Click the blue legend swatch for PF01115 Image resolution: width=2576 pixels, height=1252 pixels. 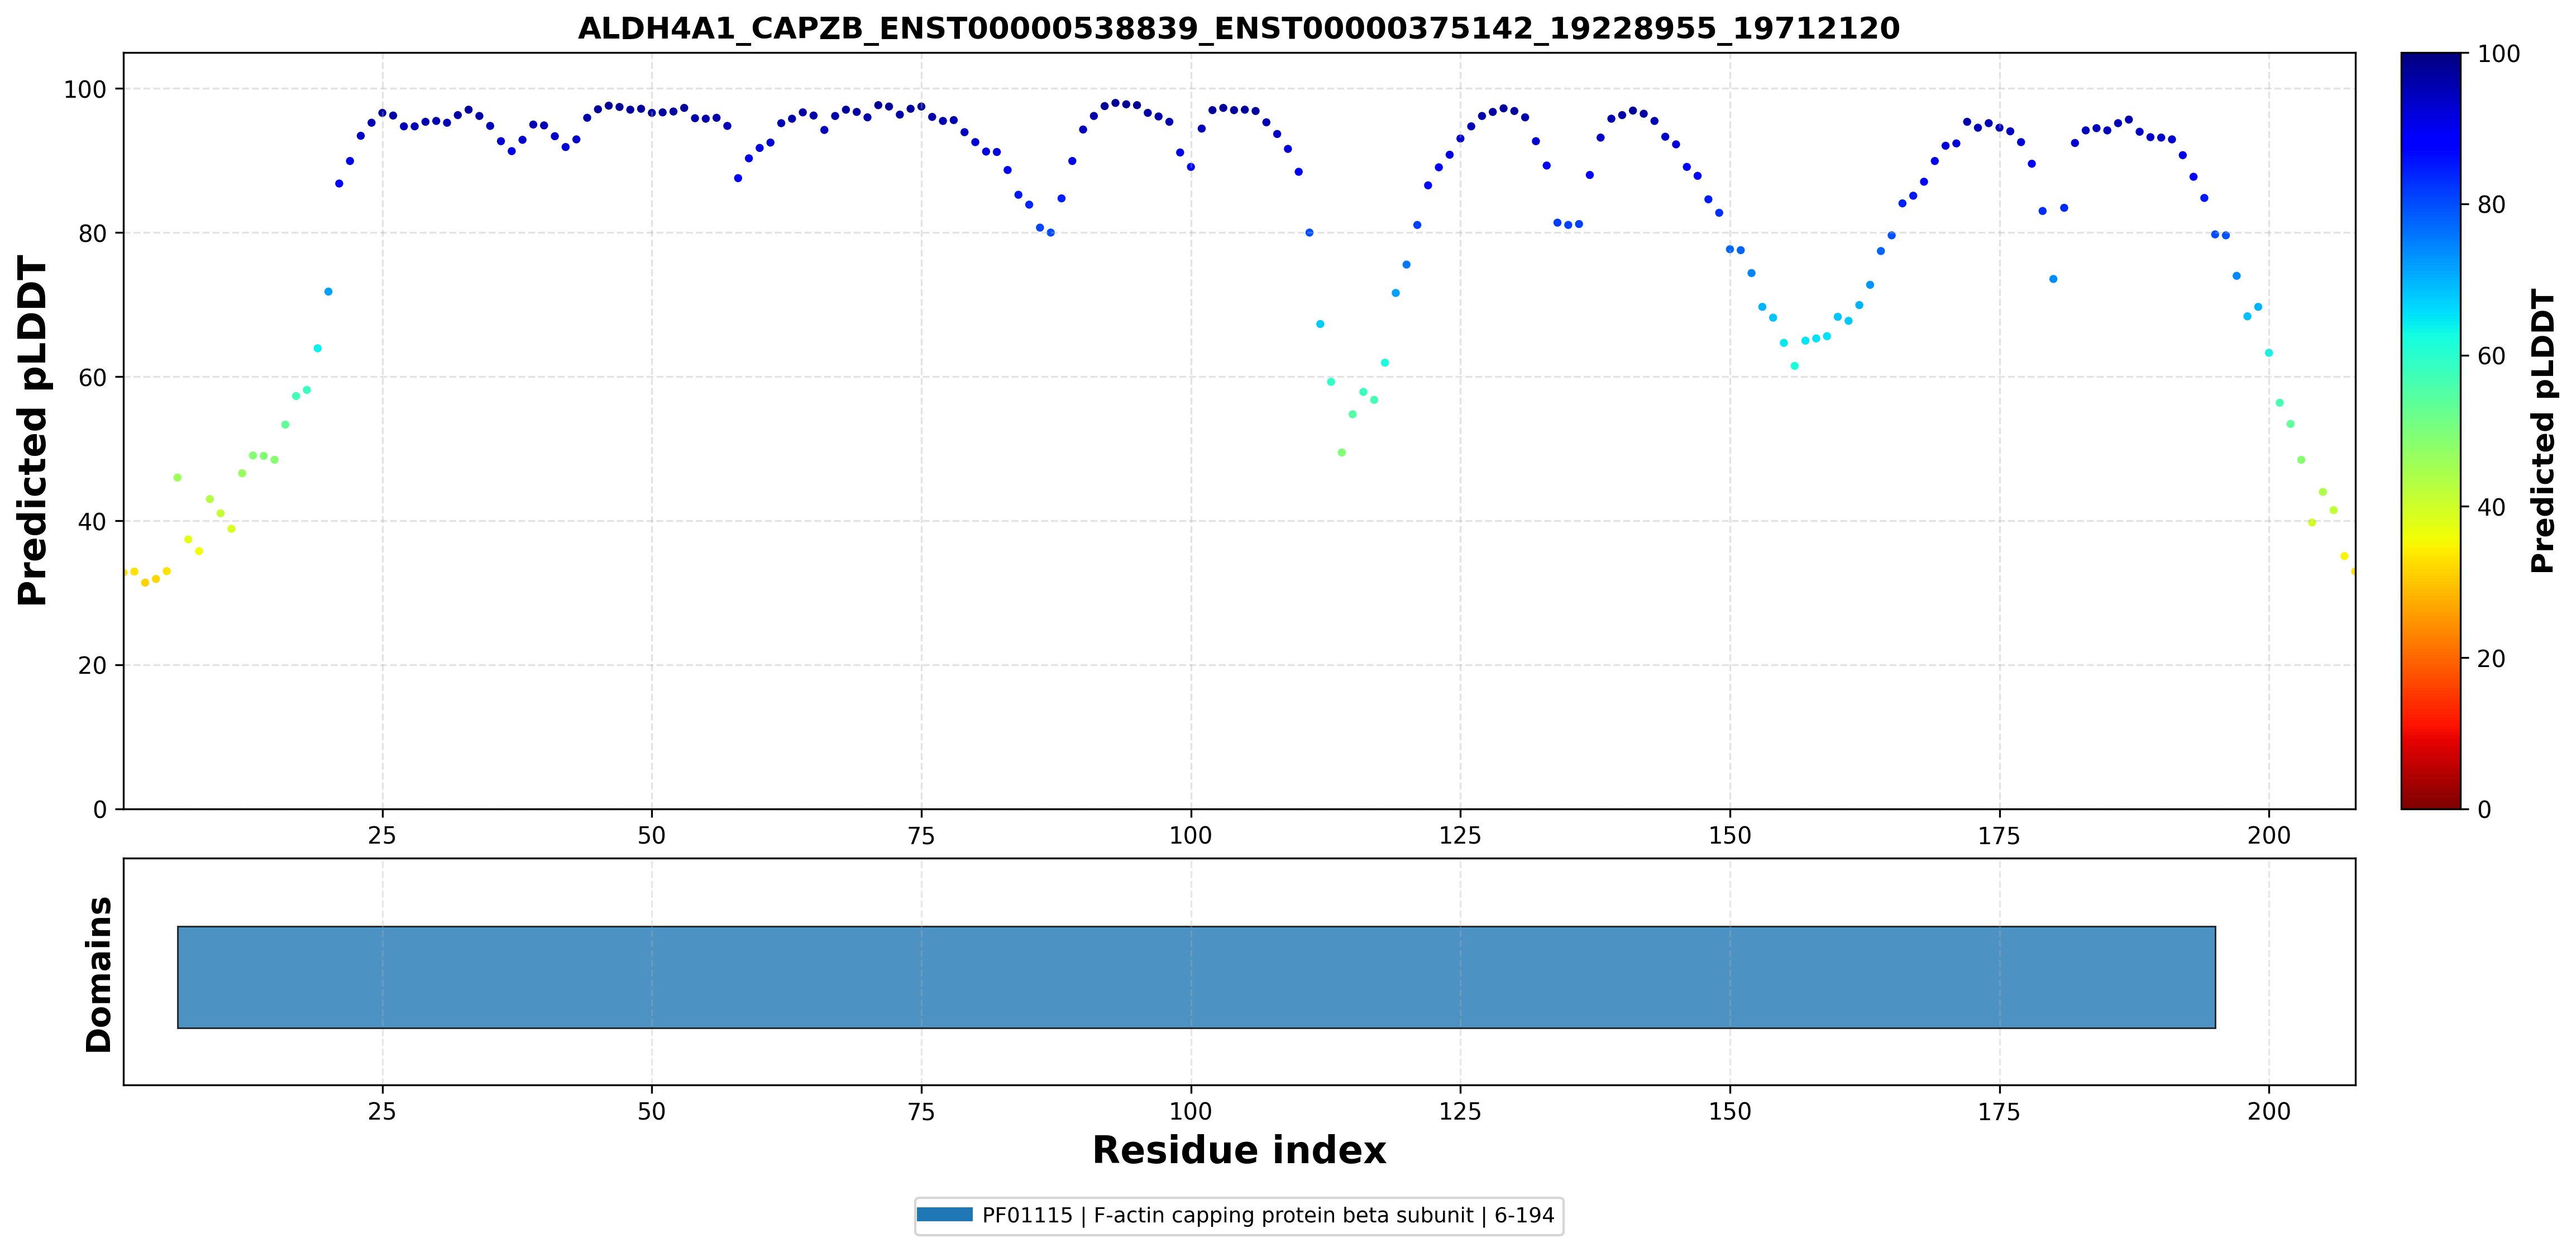(944, 1215)
